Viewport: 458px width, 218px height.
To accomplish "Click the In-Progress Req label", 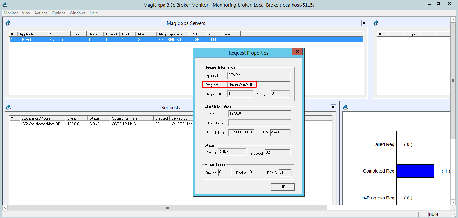I will tap(378, 198).
